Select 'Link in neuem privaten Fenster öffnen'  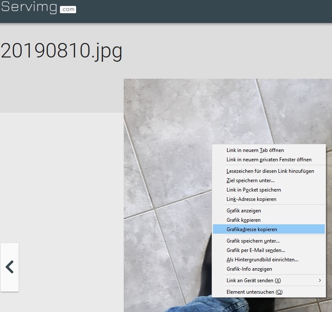[269, 159]
